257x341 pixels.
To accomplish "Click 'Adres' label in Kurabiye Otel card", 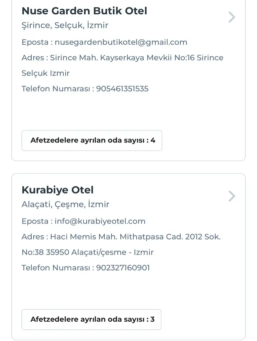I will [x=33, y=237].
